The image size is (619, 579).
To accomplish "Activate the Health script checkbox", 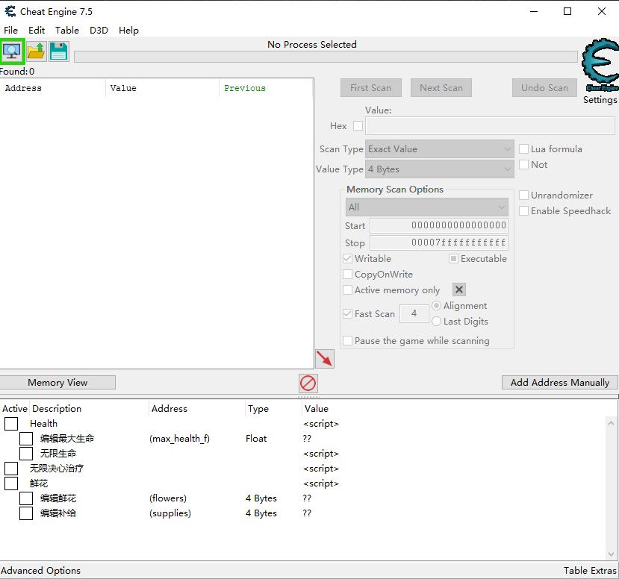I will click(x=11, y=424).
